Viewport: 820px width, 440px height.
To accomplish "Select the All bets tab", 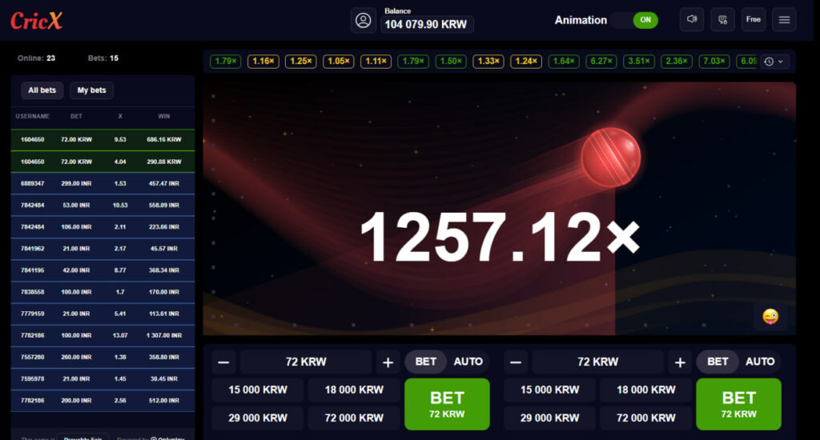I will click(x=42, y=90).
